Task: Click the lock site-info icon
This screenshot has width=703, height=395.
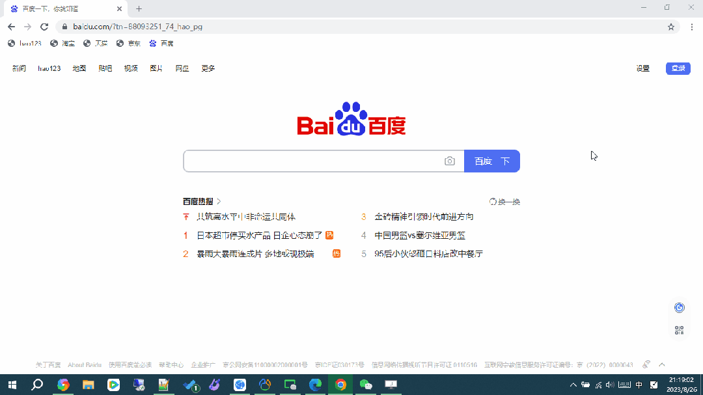Action: pos(64,27)
